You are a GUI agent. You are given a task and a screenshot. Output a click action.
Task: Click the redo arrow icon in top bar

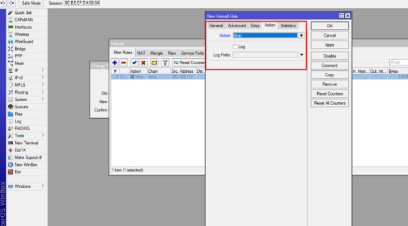pyautogui.click(x=12, y=3)
